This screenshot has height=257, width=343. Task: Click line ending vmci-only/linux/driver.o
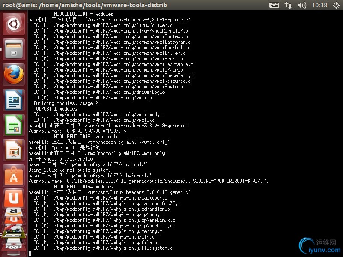pos(103,25)
